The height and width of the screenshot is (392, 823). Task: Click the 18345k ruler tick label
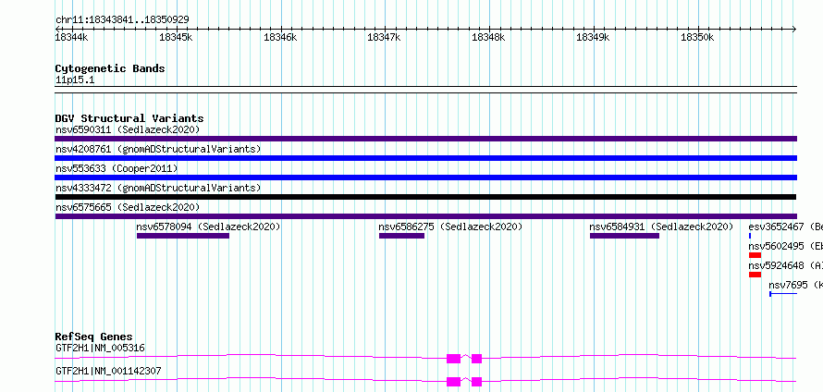(176, 37)
